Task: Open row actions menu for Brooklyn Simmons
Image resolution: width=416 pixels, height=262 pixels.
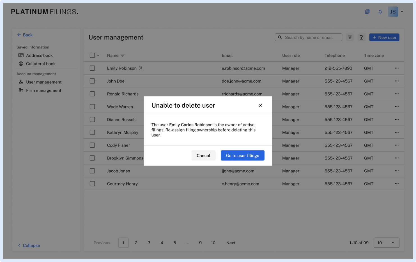Action: pyautogui.click(x=397, y=158)
